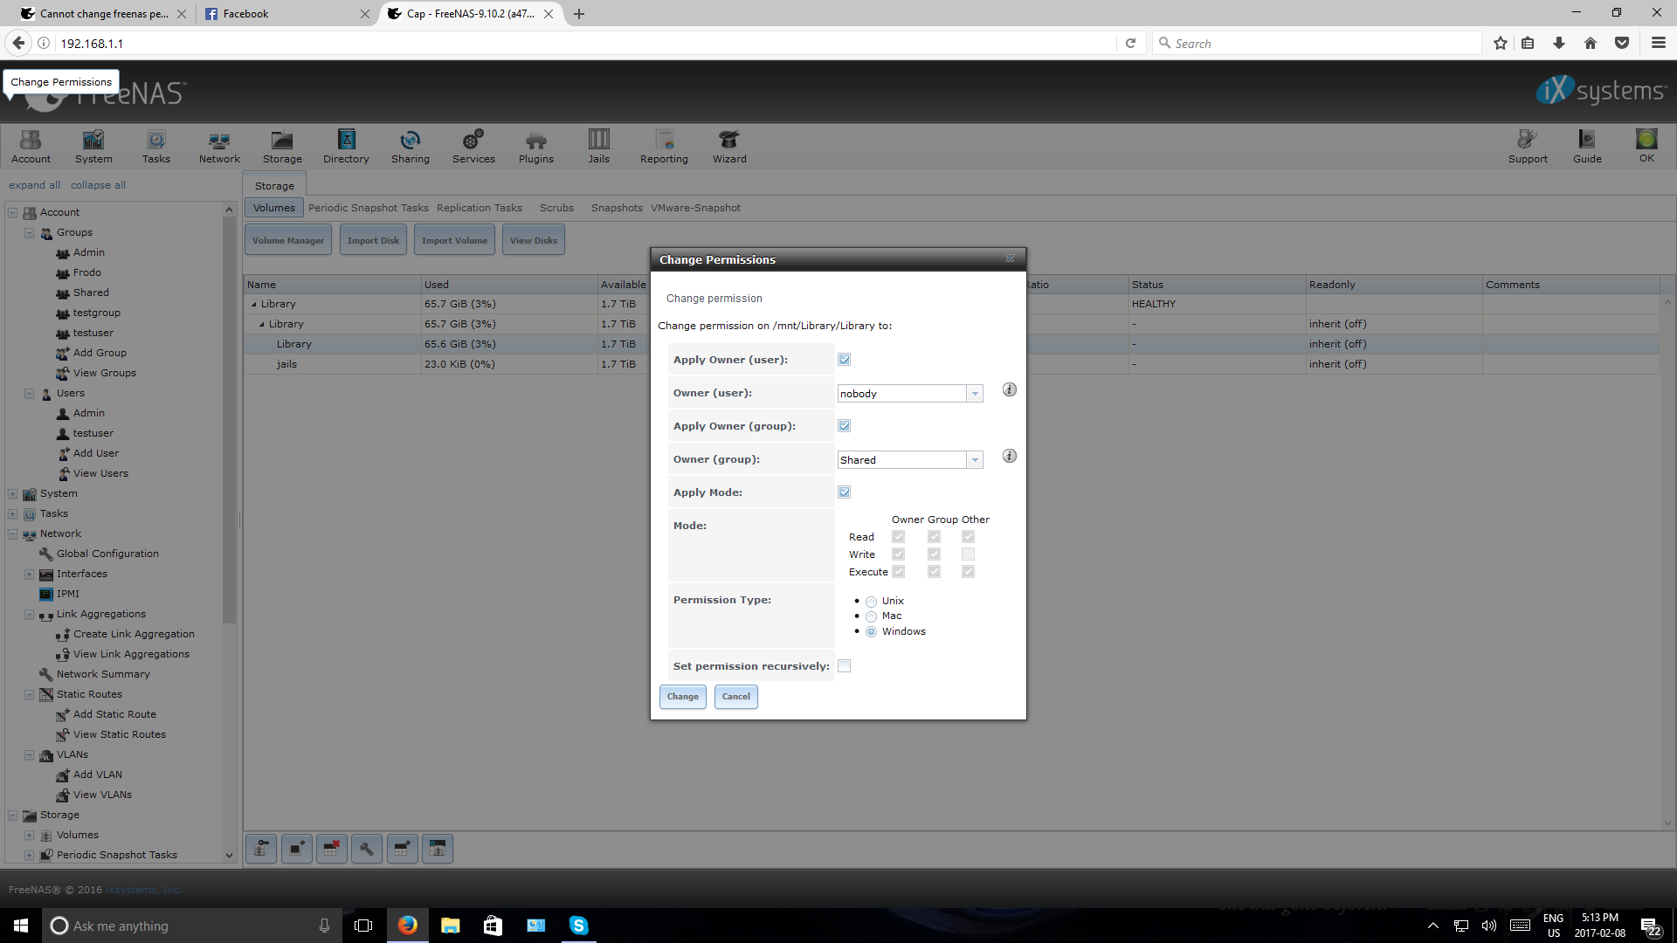Toggle Other Write mode checkbox
1677x943 pixels.
(x=968, y=554)
